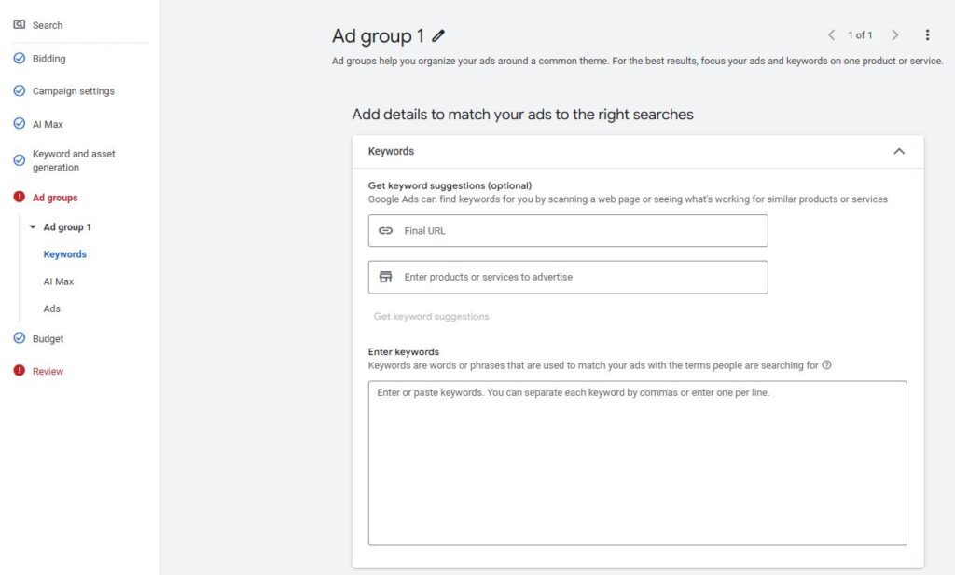Open the Campaign settings step
Viewport: 955px width, 575px height.
click(x=73, y=91)
